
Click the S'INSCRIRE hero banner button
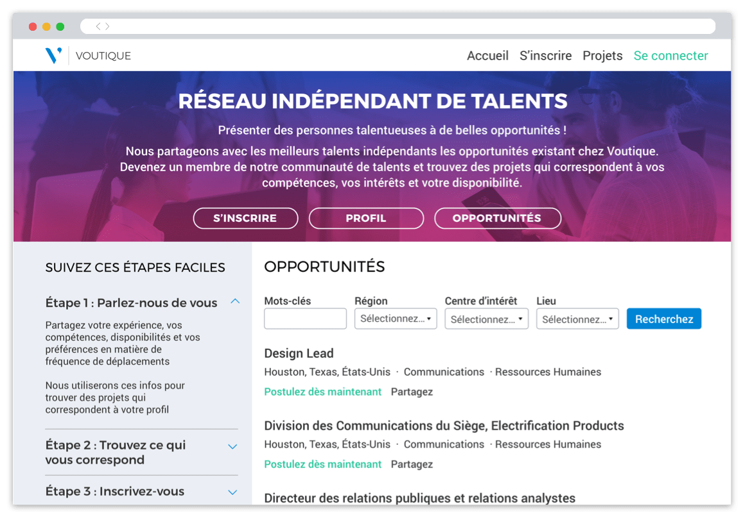[245, 218]
